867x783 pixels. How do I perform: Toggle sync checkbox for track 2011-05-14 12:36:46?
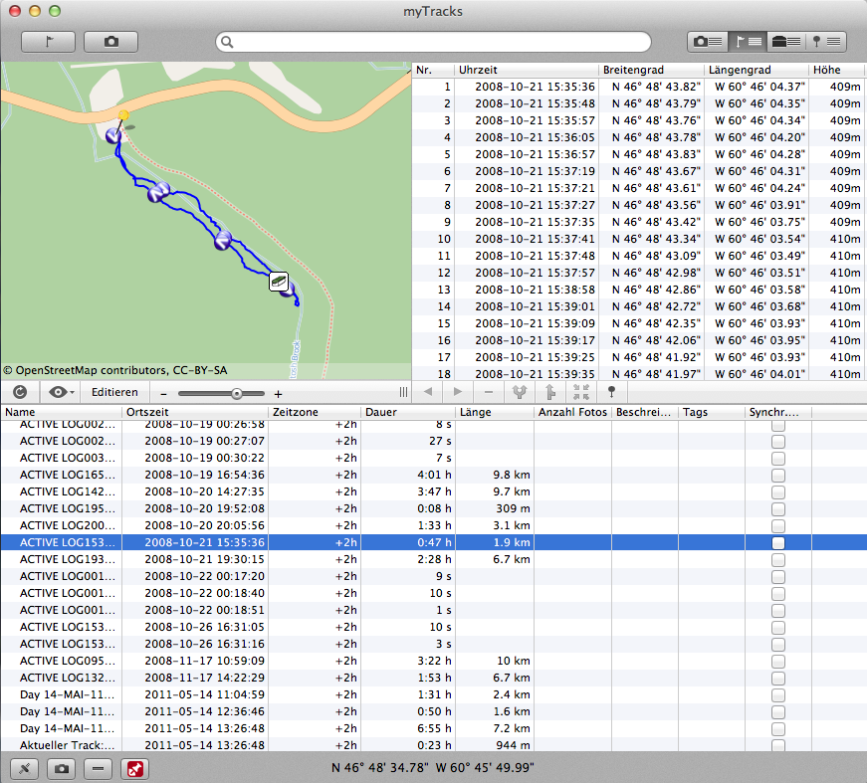[x=778, y=712]
